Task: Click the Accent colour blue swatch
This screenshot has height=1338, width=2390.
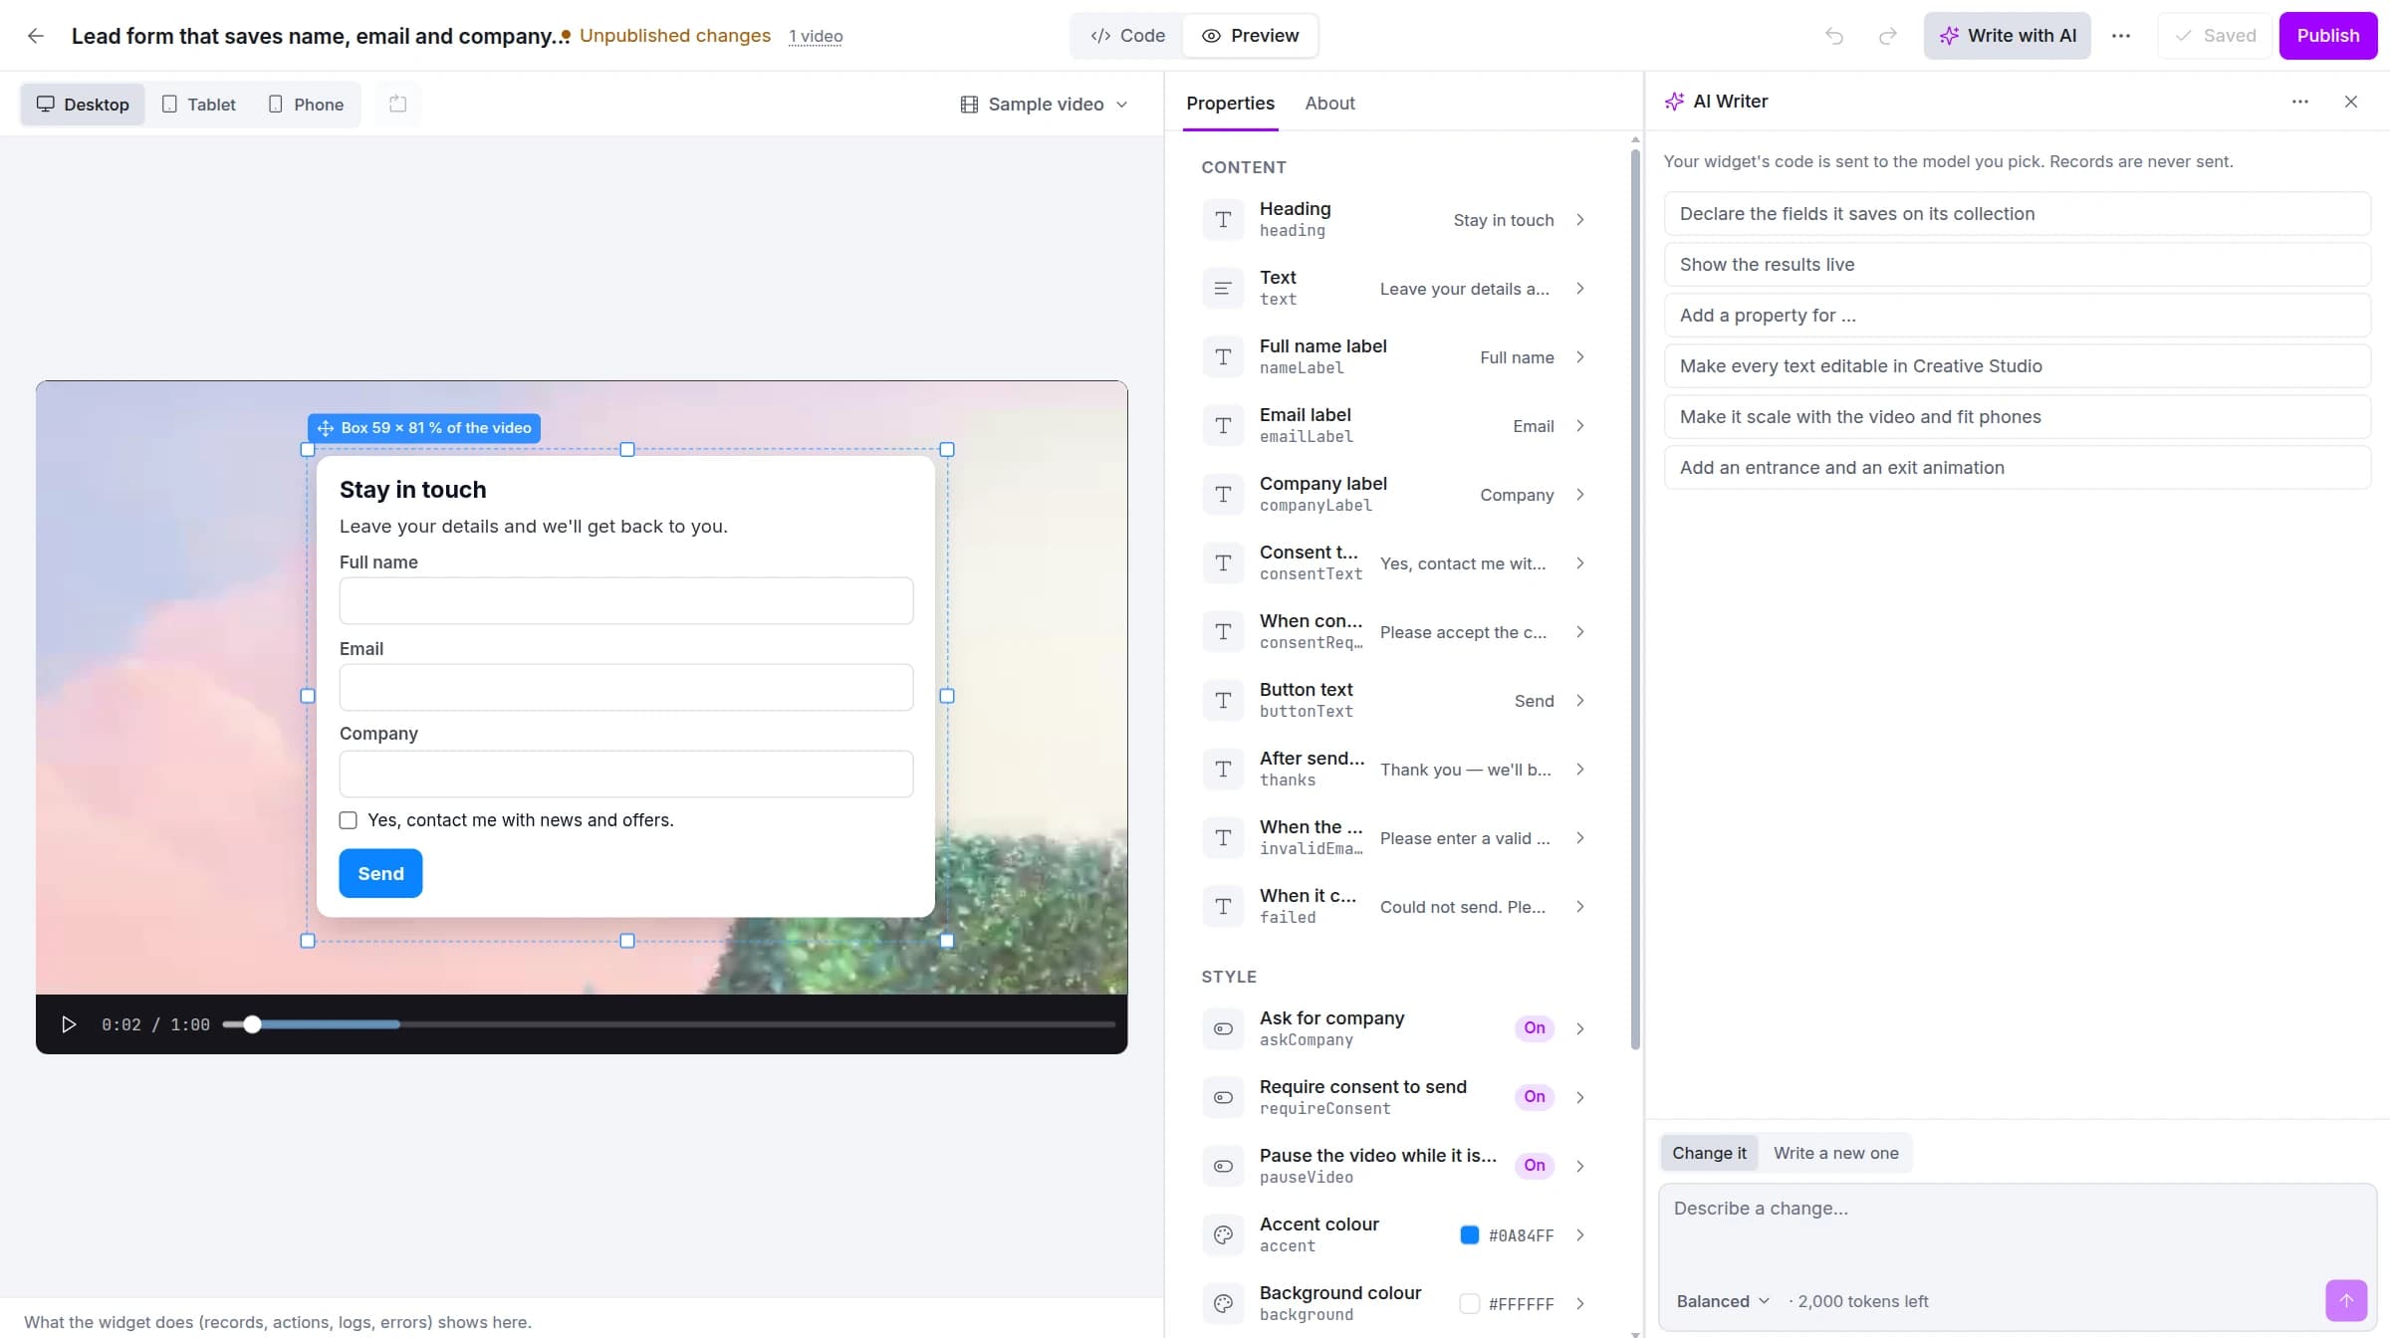Action: [x=1469, y=1235]
